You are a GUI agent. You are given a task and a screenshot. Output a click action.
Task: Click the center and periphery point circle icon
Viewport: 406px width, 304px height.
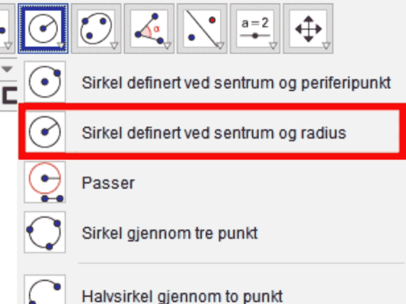[44, 82]
